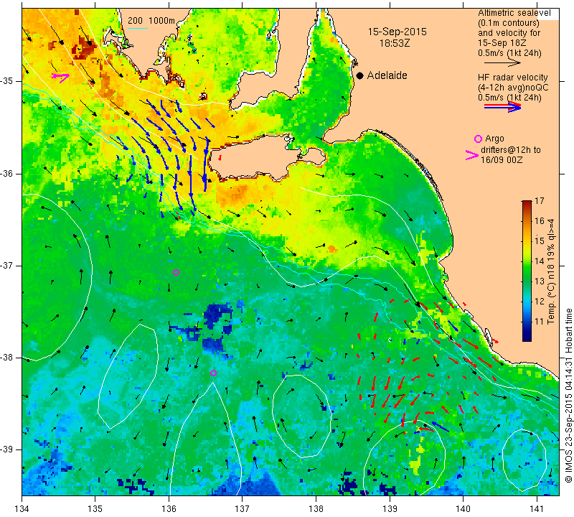Click the cyan isobath line sample under '200'
This screenshot has width=574, height=517.
click(138, 28)
